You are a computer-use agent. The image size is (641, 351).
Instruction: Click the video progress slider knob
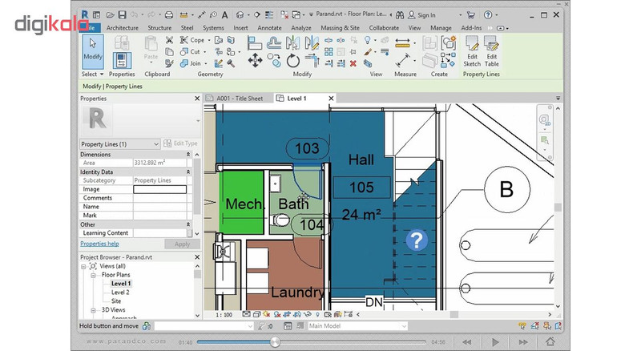275,341
